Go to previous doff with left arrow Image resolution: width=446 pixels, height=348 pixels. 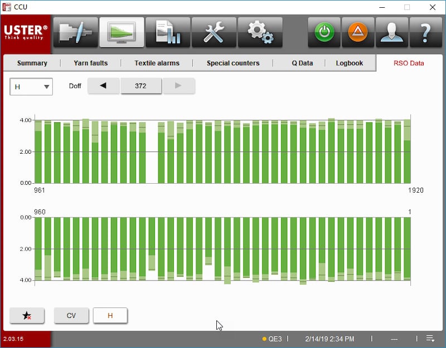click(x=103, y=86)
